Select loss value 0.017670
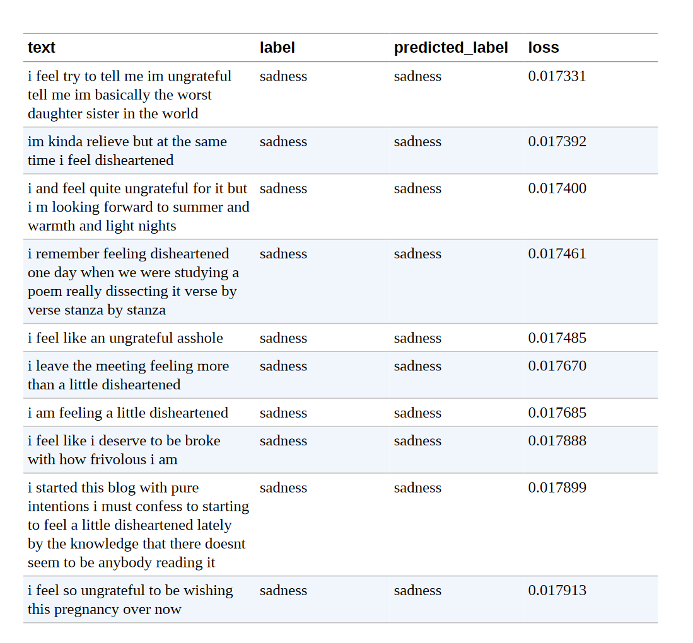Image resolution: width=693 pixels, height=643 pixels. 557,365
